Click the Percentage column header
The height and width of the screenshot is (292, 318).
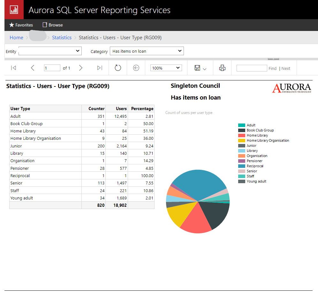pyautogui.click(x=141, y=109)
